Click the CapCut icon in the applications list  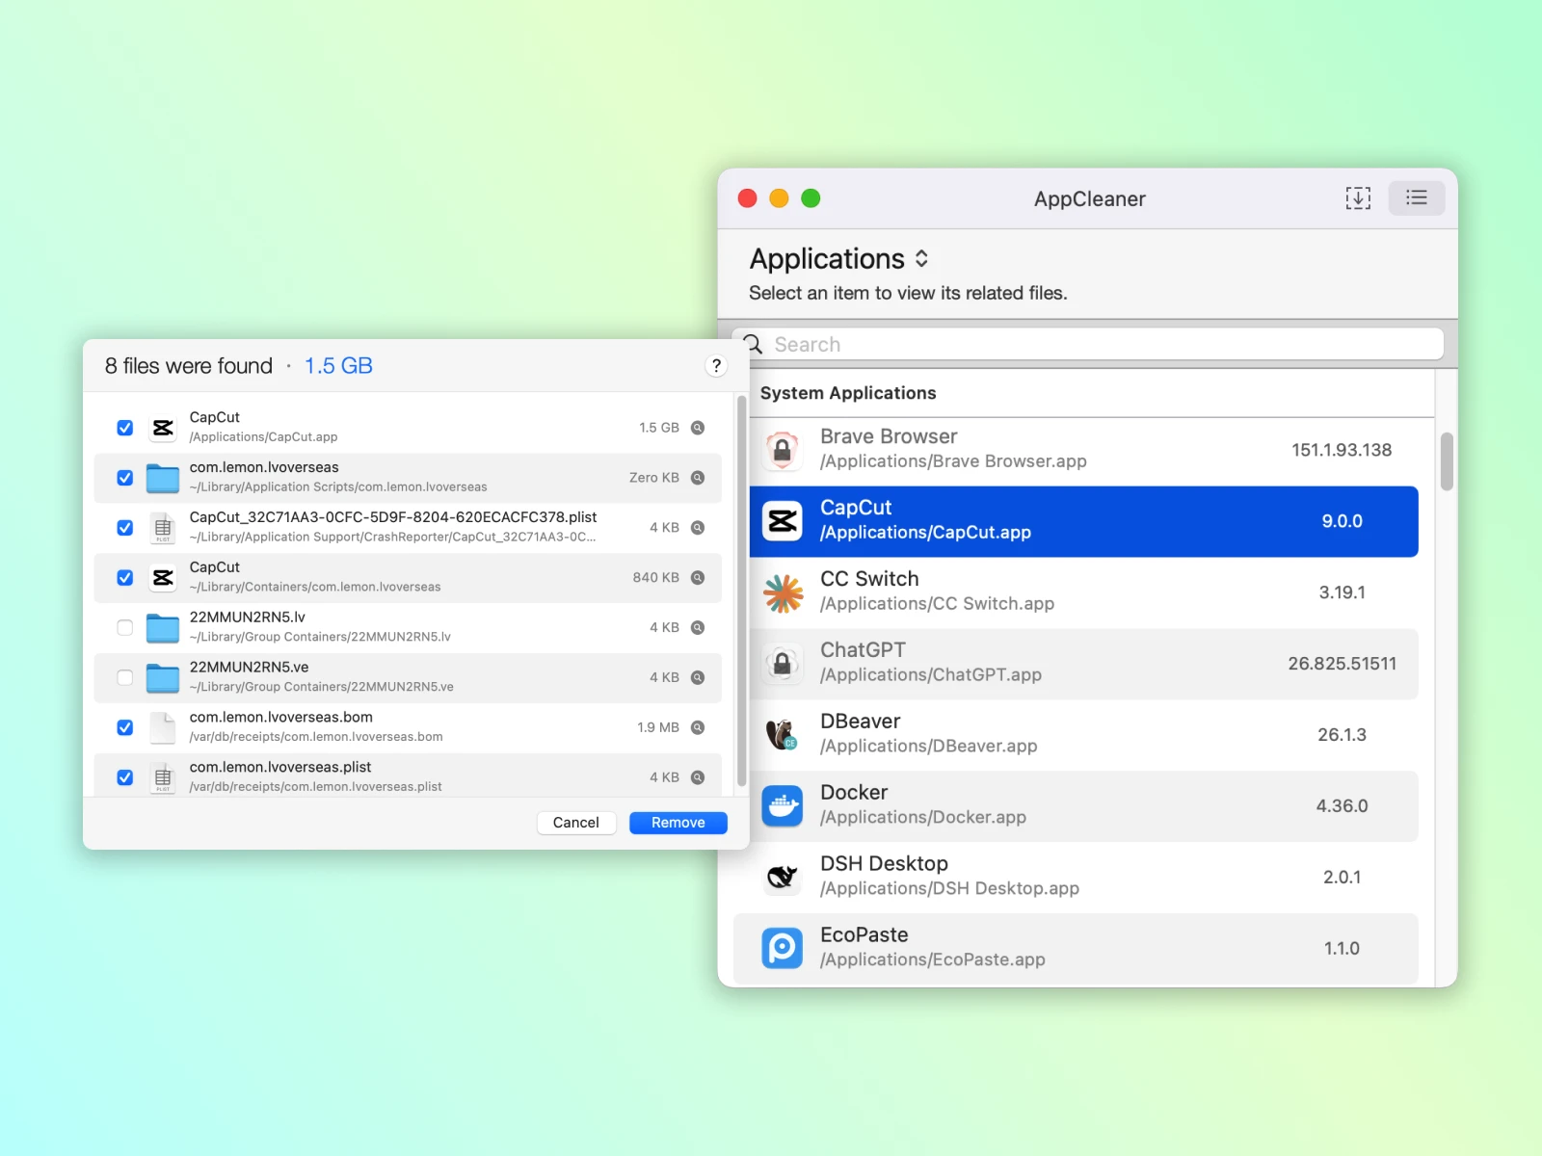[783, 521]
